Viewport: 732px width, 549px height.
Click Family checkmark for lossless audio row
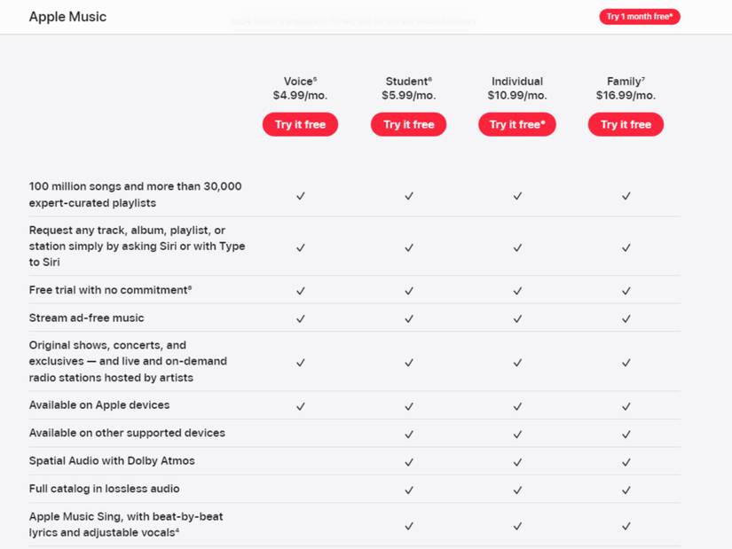coord(626,490)
